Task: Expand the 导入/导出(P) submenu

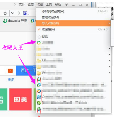Action: (x=73, y=23)
